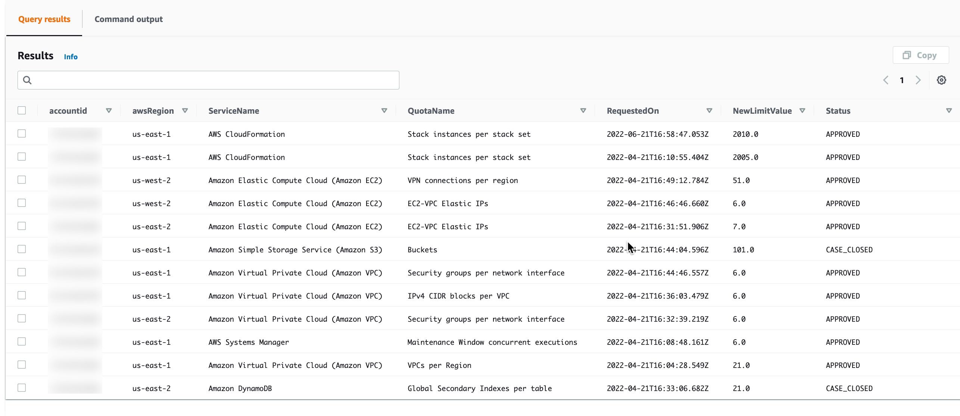Open the Info link beside Results
960x416 pixels.
(x=71, y=57)
